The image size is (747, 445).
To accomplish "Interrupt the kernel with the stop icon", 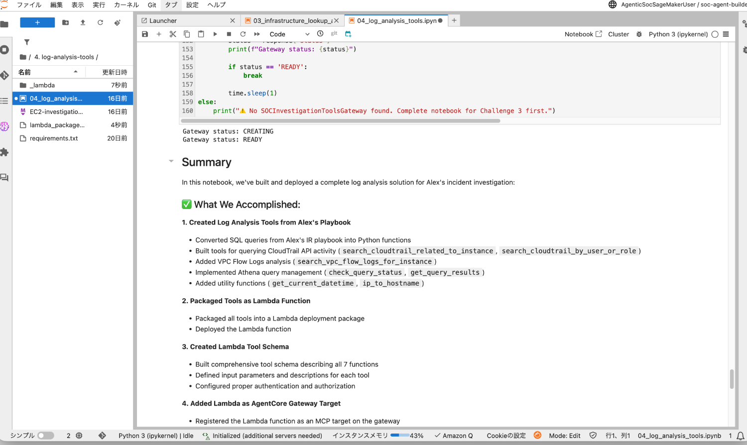I will point(229,34).
